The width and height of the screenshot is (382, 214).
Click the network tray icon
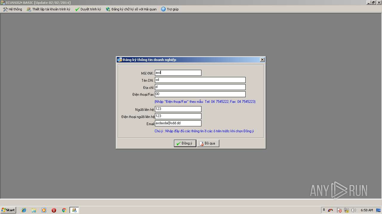point(346,210)
